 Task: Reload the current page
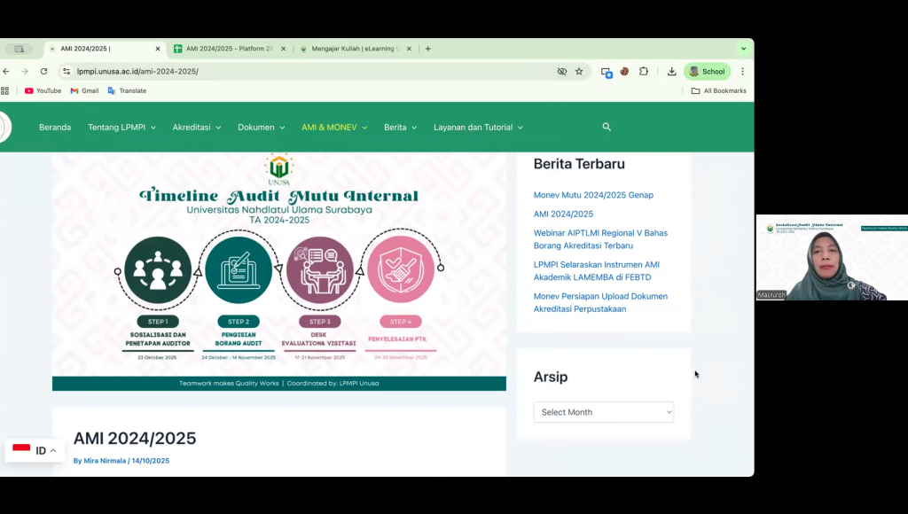(x=43, y=72)
